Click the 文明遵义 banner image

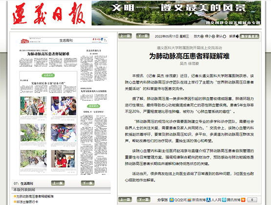tap(176, 13)
